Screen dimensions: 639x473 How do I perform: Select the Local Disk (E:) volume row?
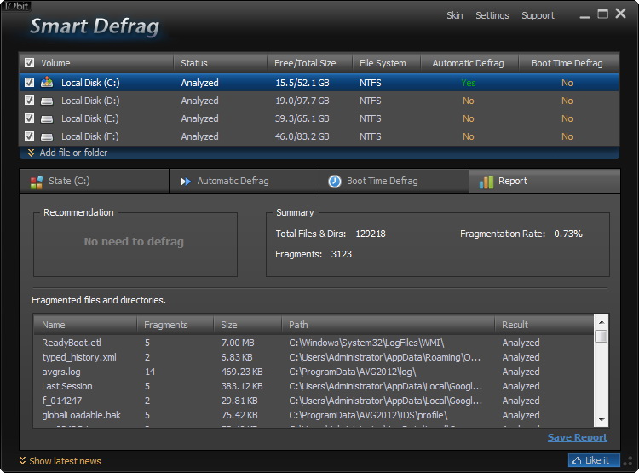coord(319,118)
